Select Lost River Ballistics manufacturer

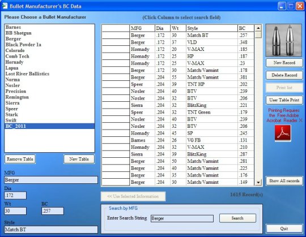click(49, 74)
